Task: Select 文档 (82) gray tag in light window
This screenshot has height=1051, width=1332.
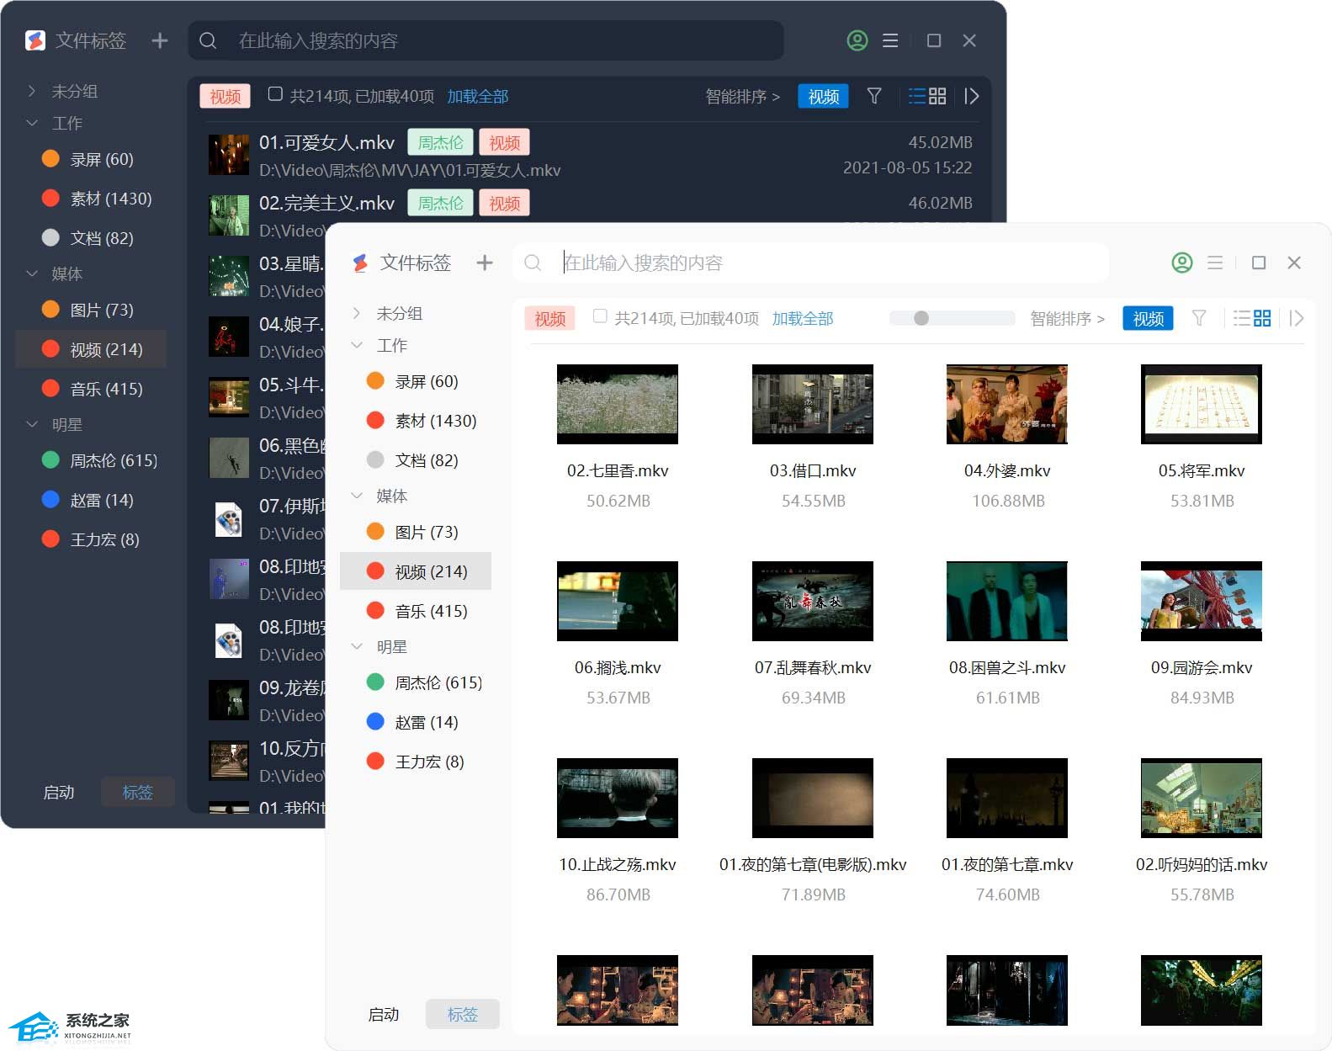Action: [413, 460]
